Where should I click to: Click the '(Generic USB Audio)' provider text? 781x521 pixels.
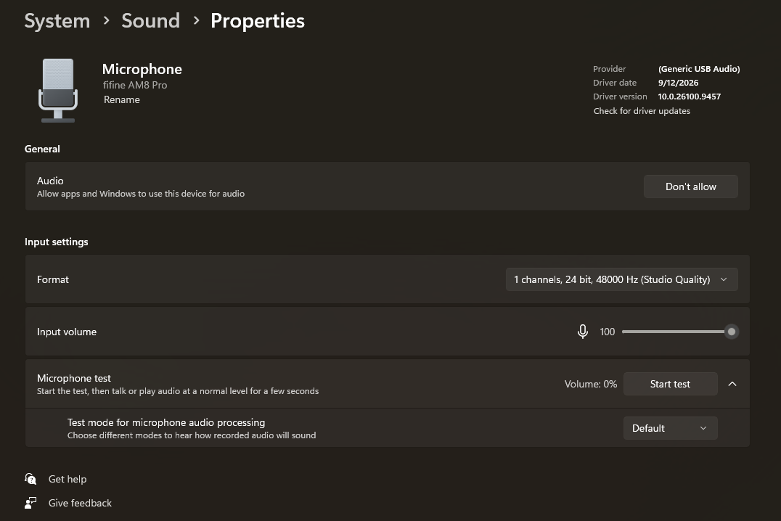[x=699, y=69]
